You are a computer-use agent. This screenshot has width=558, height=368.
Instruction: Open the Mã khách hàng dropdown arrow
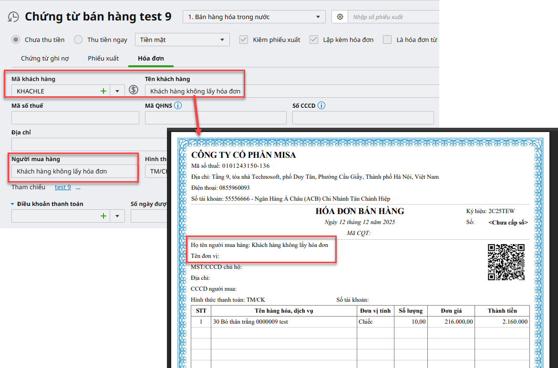point(117,91)
